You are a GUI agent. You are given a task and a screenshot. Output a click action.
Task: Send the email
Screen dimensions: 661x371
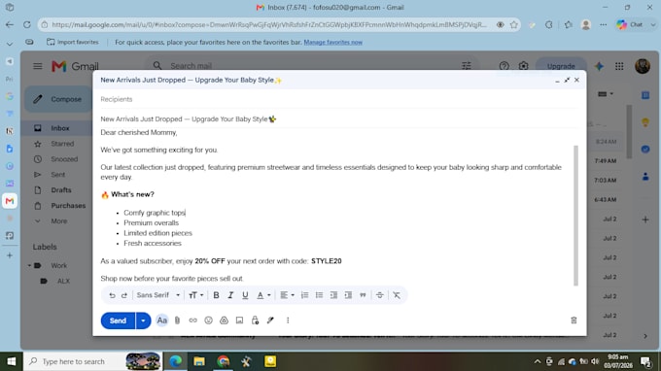(x=118, y=320)
